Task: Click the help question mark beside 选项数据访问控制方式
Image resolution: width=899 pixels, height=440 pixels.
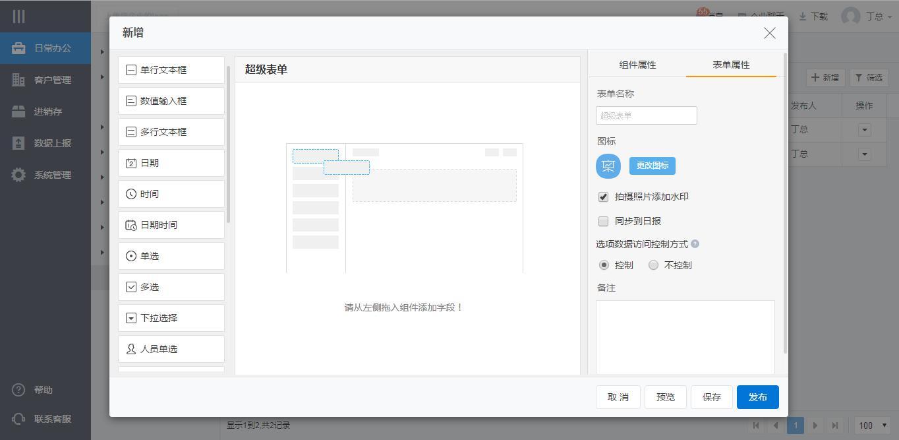Action: (695, 244)
